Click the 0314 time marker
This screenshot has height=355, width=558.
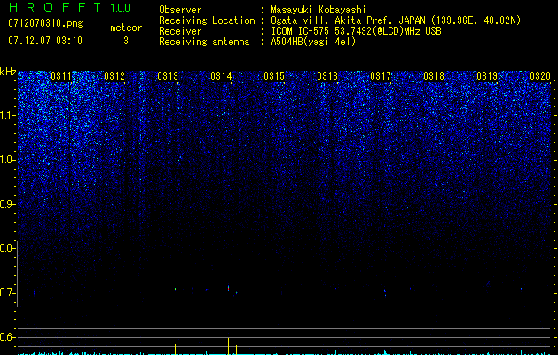coord(221,76)
